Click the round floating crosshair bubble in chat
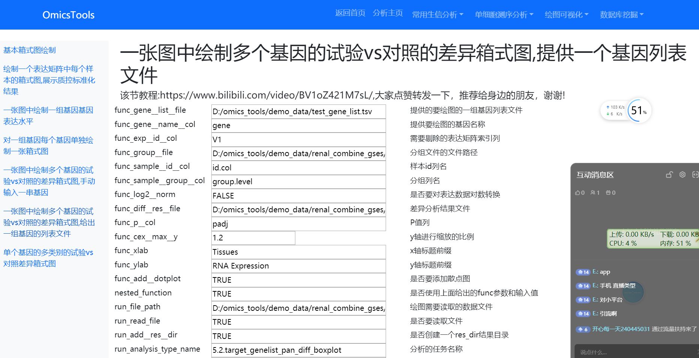The width and height of the screenshot is (699, 358). pos(633,292)
